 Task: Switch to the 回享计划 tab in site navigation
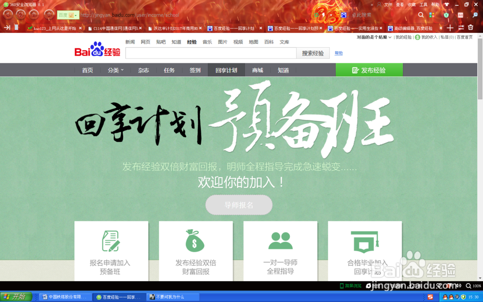click(x=226, y=70)
